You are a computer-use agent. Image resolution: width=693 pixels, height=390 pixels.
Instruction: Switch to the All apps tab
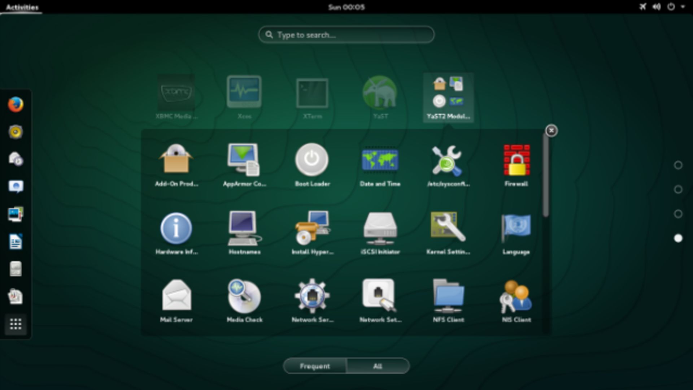[378, 366]
